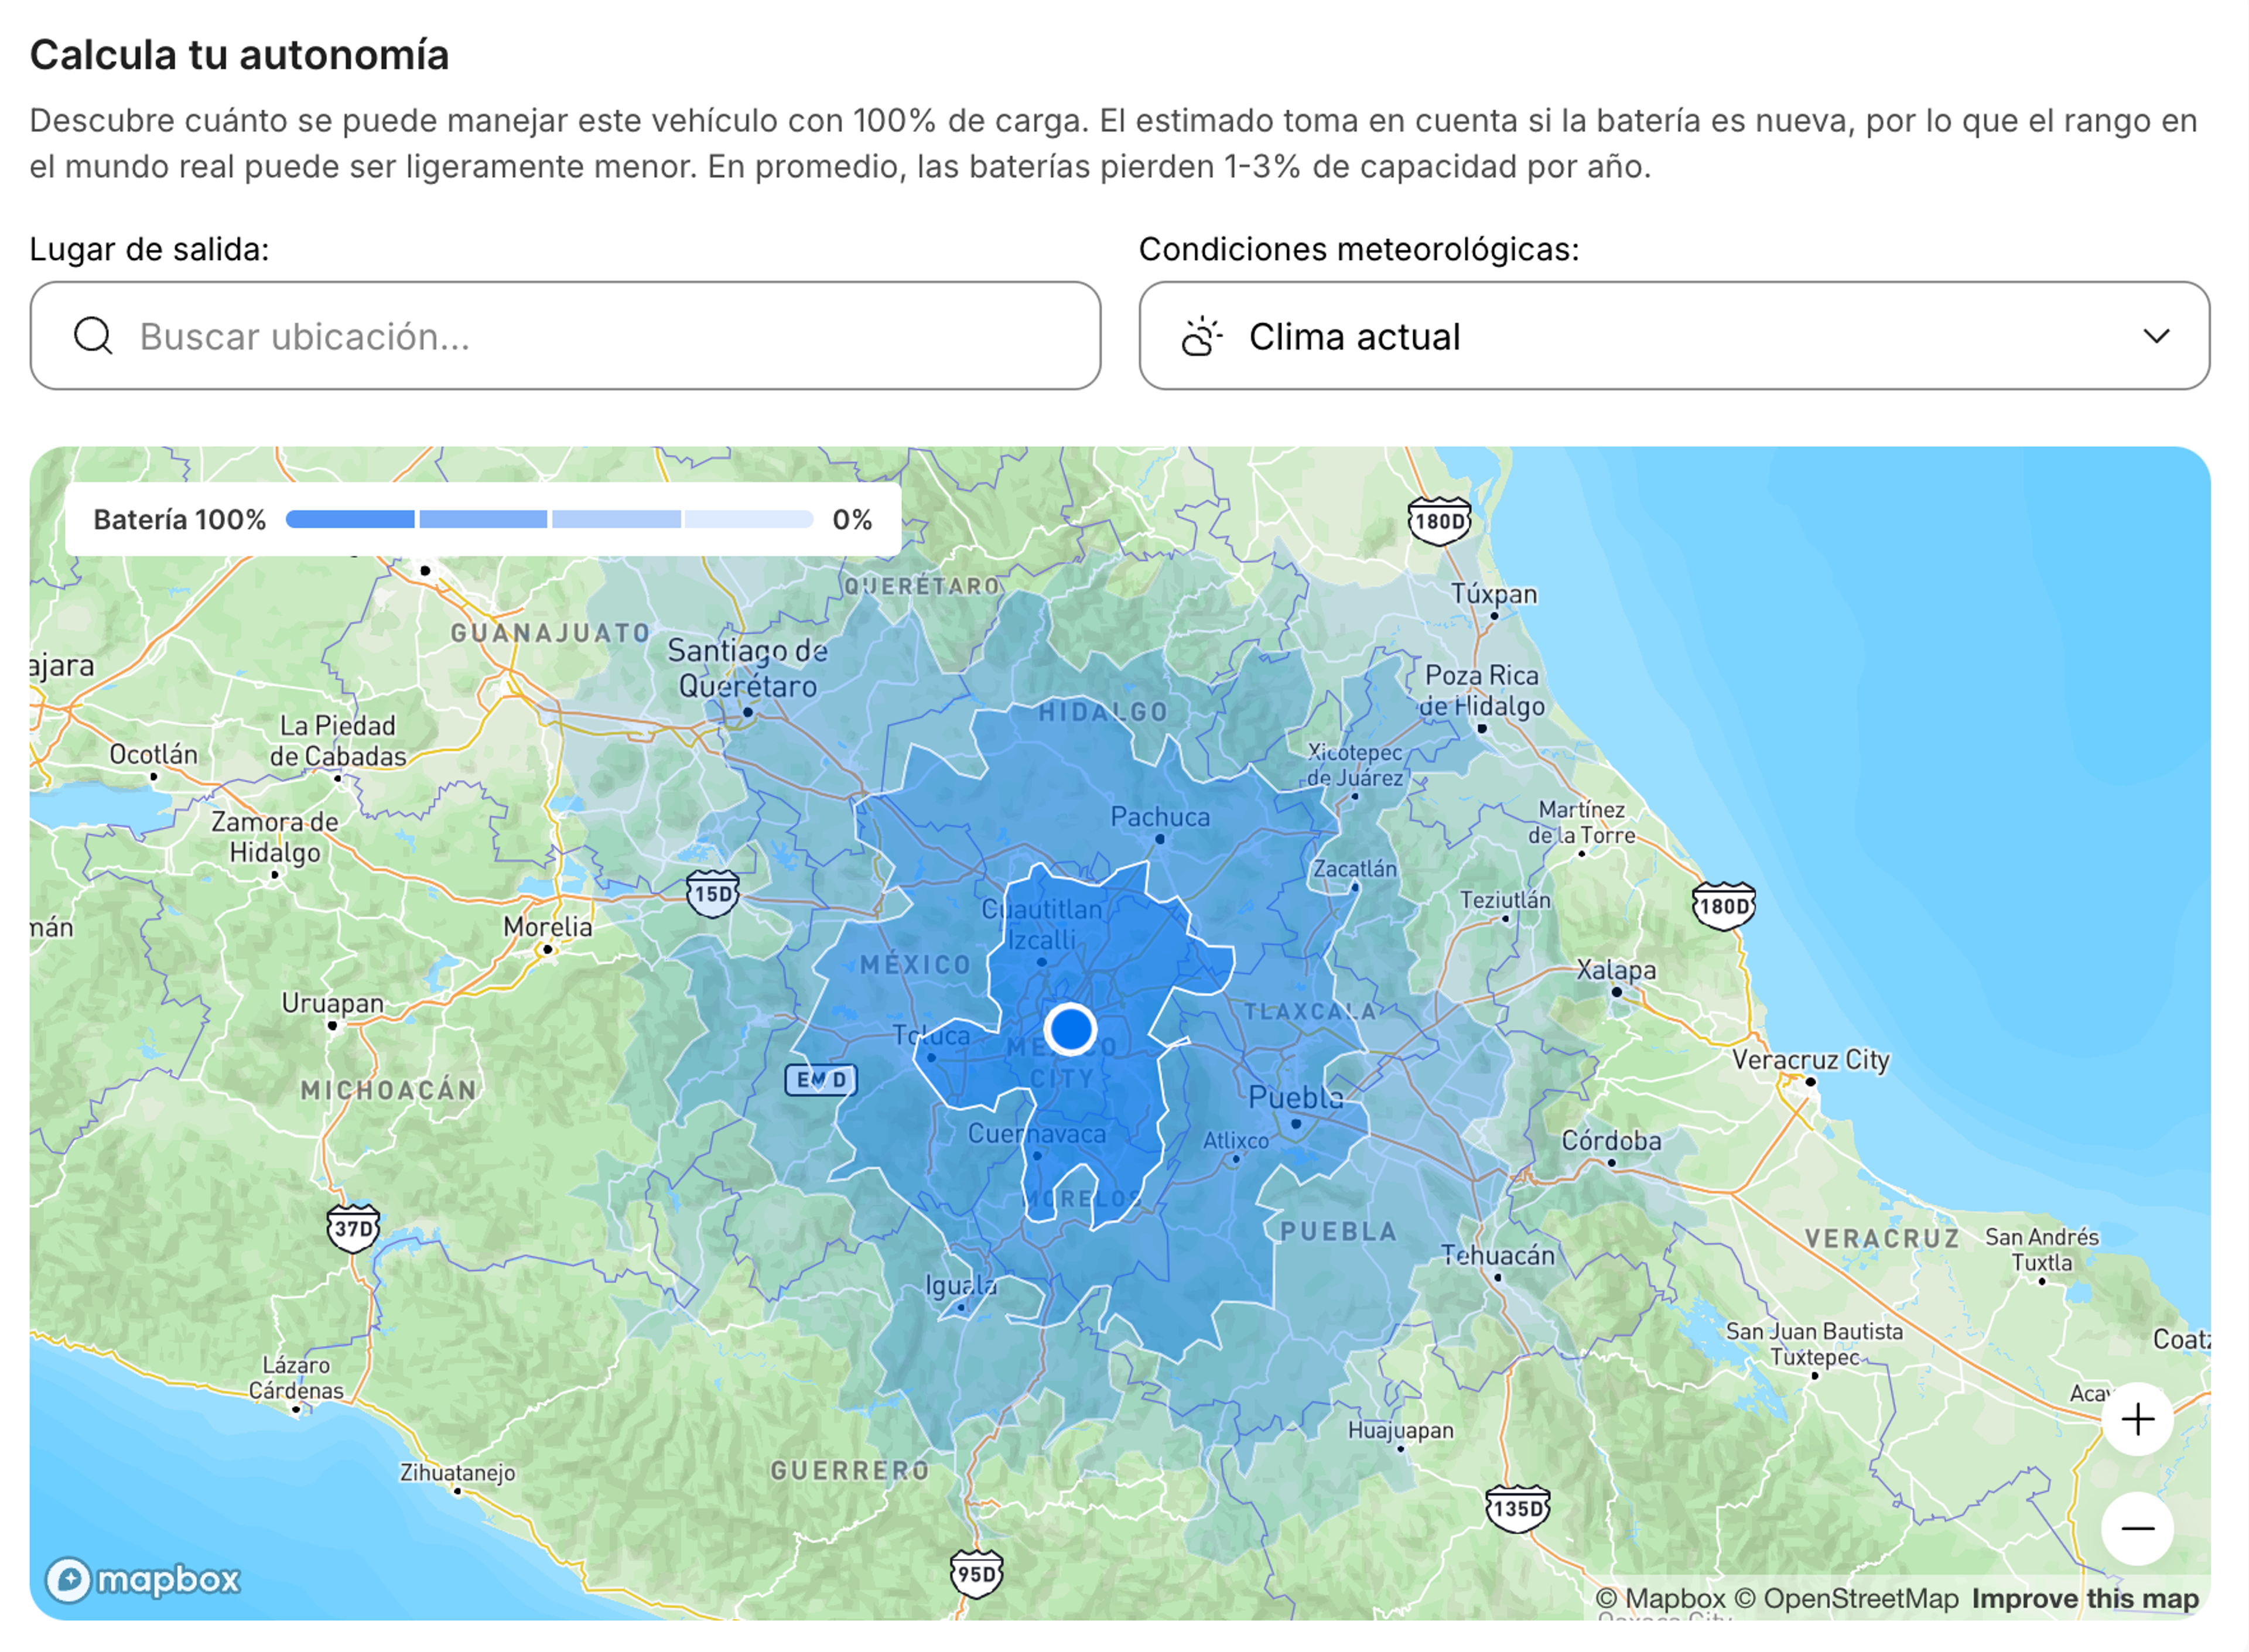2249x1652 pixels.
Task: Click the San Juan Bautista Tuxtepec label
Action: coord(1814,1345)
